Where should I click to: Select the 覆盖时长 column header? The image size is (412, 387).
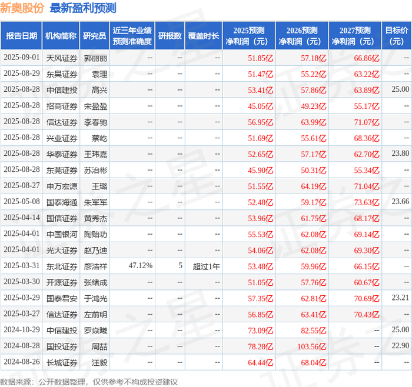pyautogui.click(x=204, y=36)
